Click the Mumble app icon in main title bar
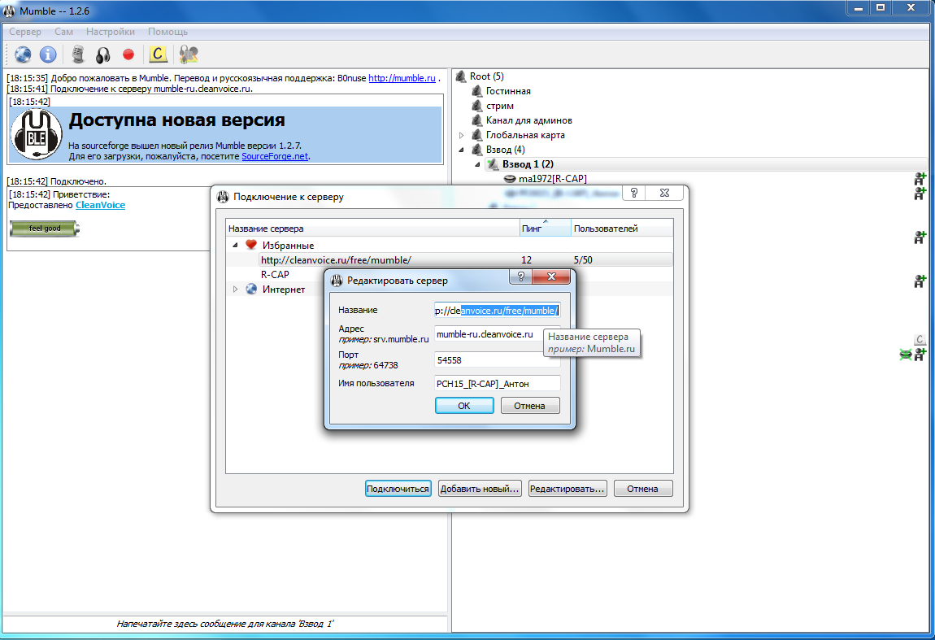The height and width of the screenshot is (640, 935). (x=9, y=11)
